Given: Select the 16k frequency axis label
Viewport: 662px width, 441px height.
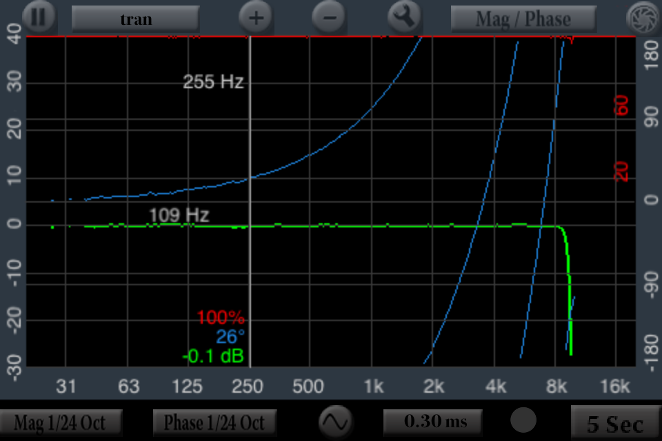Looking at the screenshot, I should (614, 386).
